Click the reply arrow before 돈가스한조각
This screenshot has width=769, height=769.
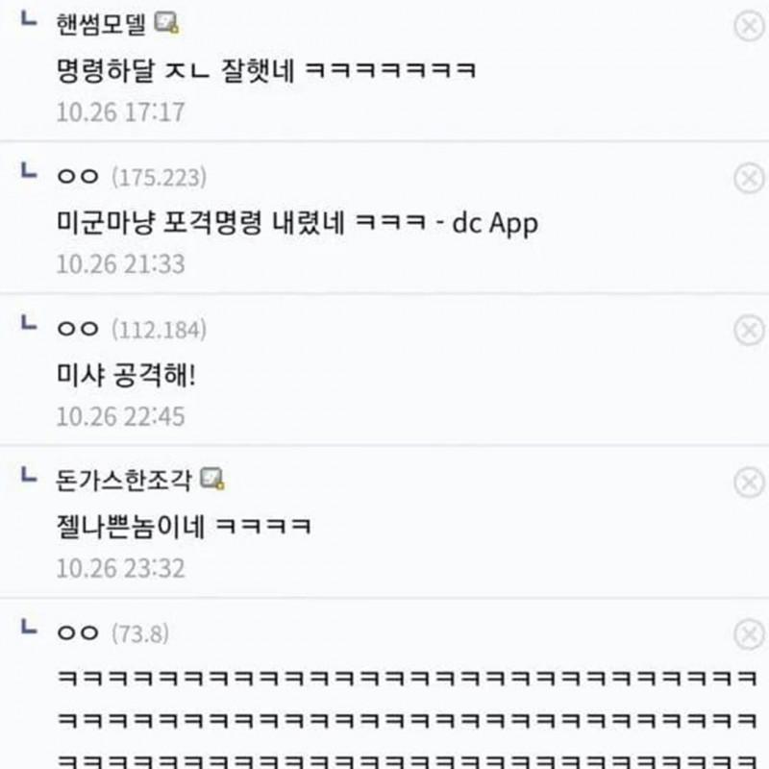pyautogui.click(x=29, y=475)
